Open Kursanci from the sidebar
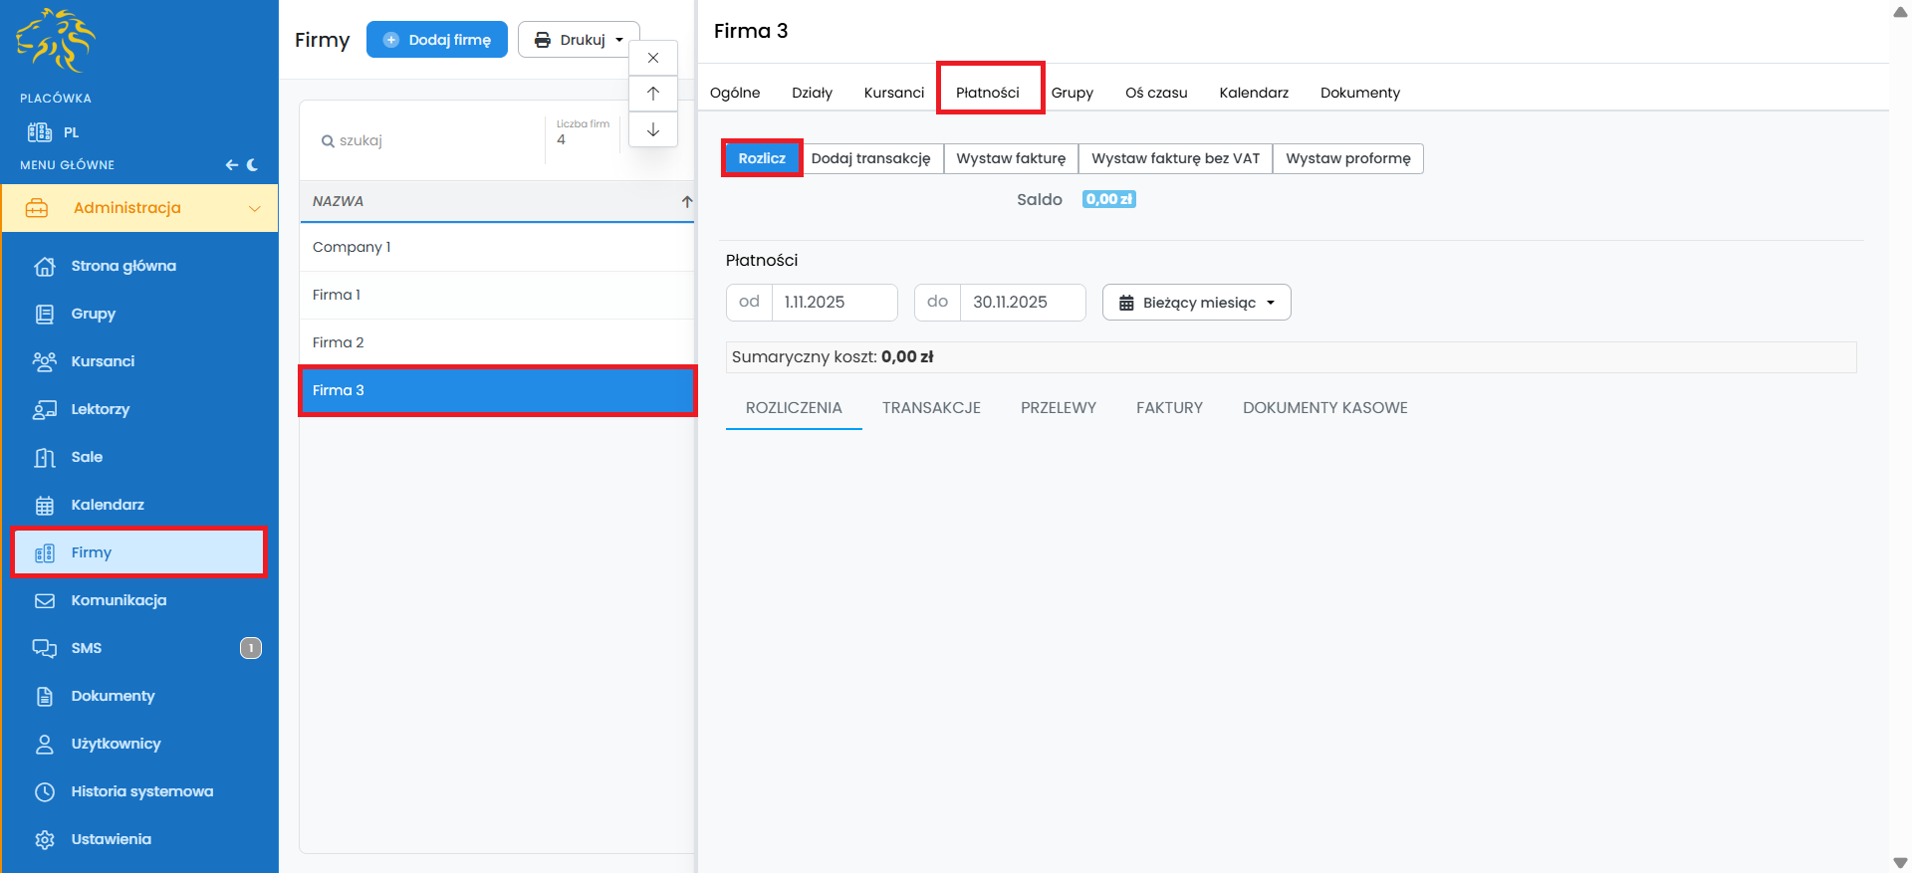Image resolution: width=1912 pixels, height=873 pixels. point(103,361)
